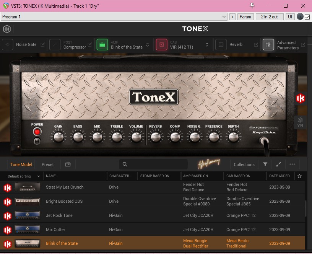Click the BASS knob
This screenshot has width=312, height=254.
(x=78, y=137)
